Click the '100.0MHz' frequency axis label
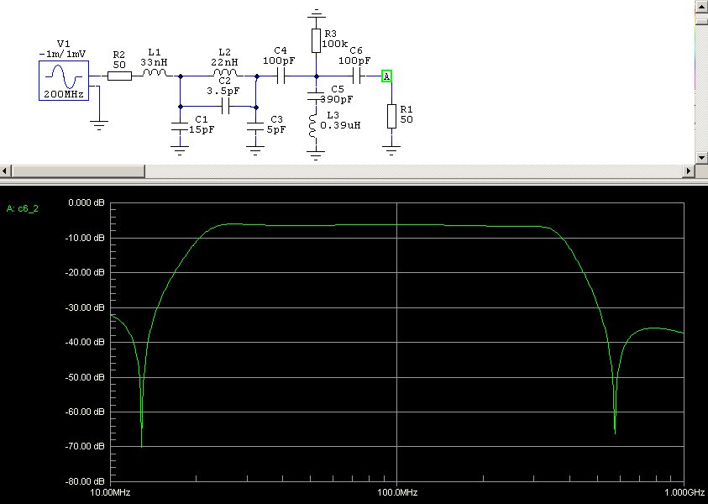 coord(397,492)
